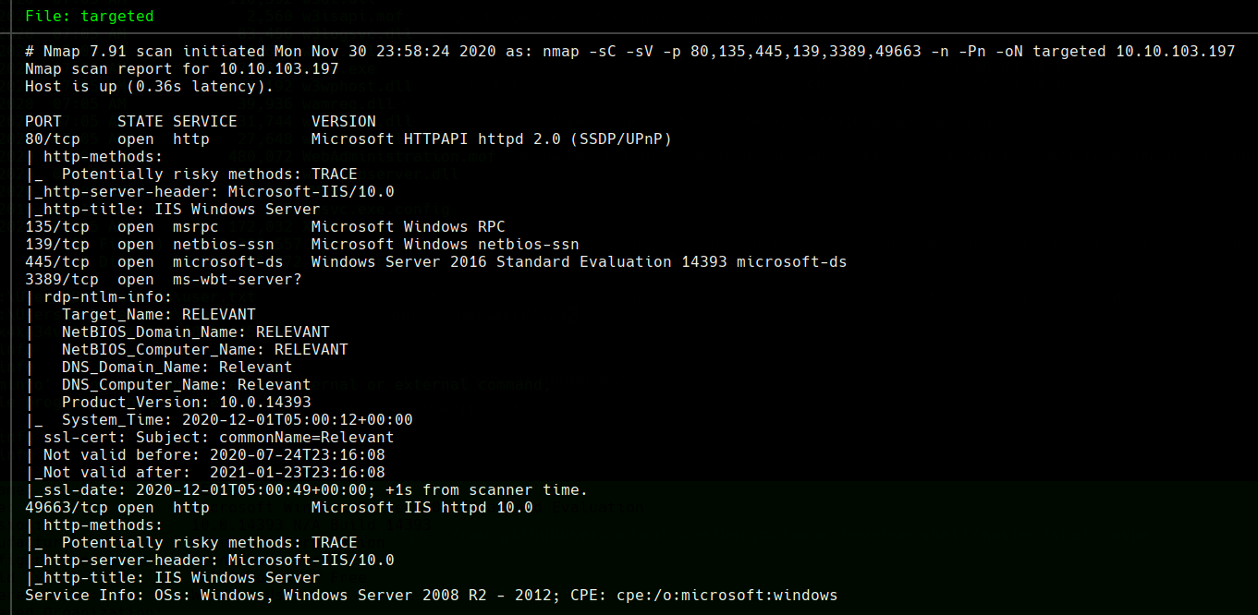Click 'Not valid before: 2020-07-24T23:16:08' line
This screenshot has height=615, width=1258.
point(214,455)
